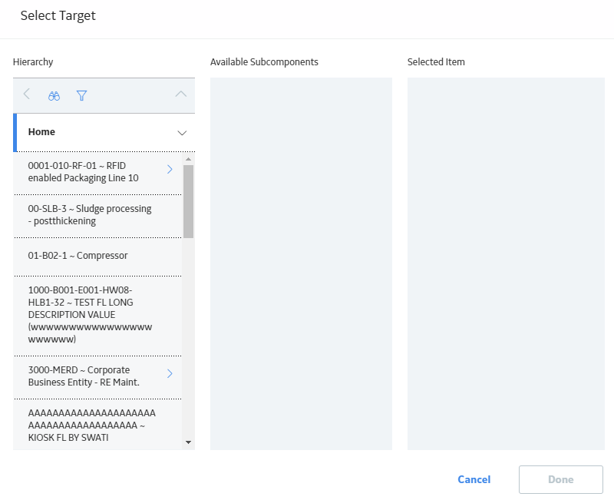Select 0001-010-RF-01 RFID enabled Packaging Line item
614x500 pixels.
98,172
